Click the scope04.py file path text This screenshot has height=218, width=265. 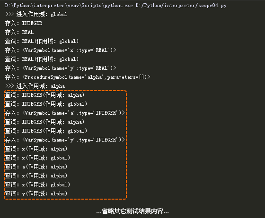tap(181, 6)
